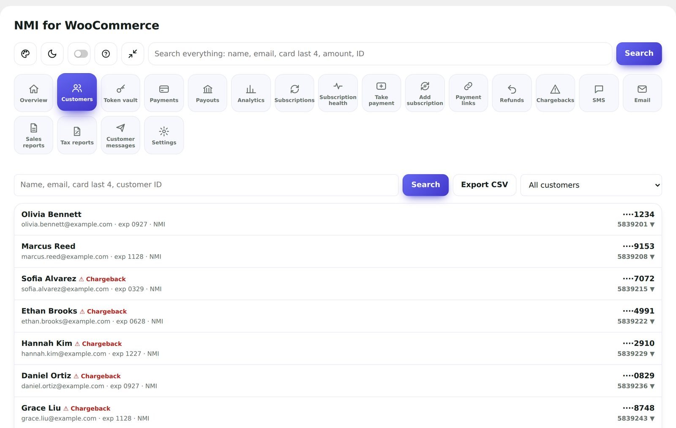This screenshot has width=676, height=428.
Task: Open the All customers dropdown
Action: tap(591, 185)
